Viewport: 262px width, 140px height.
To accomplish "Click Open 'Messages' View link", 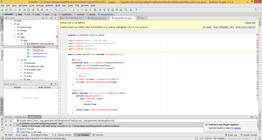I will (x=223, y=27).
